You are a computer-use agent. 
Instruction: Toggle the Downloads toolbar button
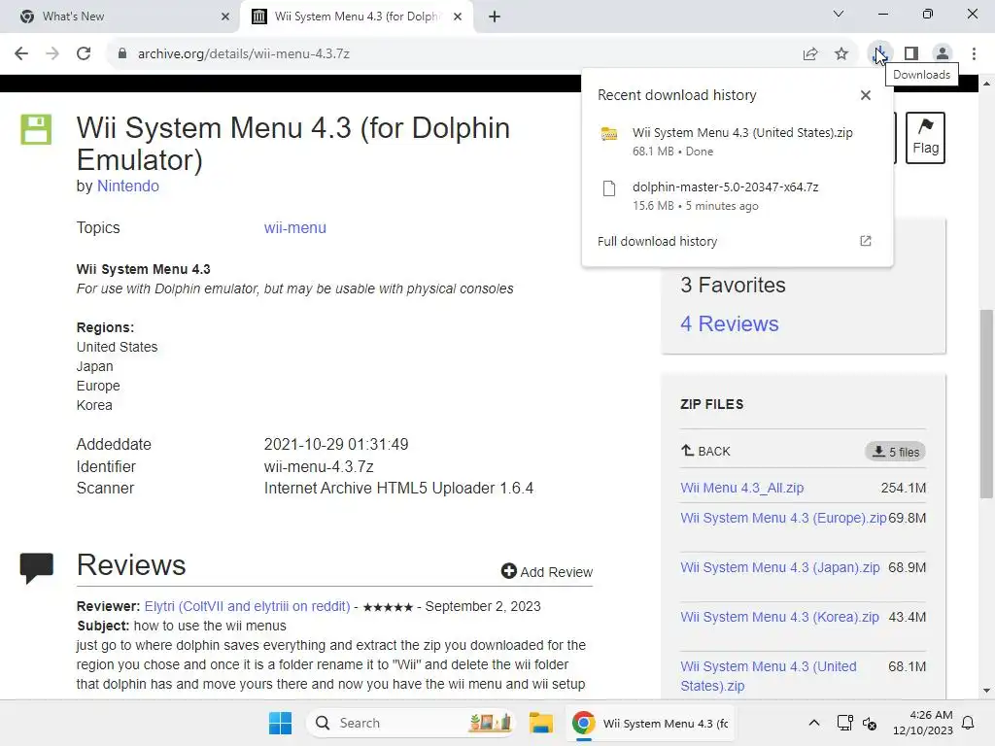coord(880,54)
